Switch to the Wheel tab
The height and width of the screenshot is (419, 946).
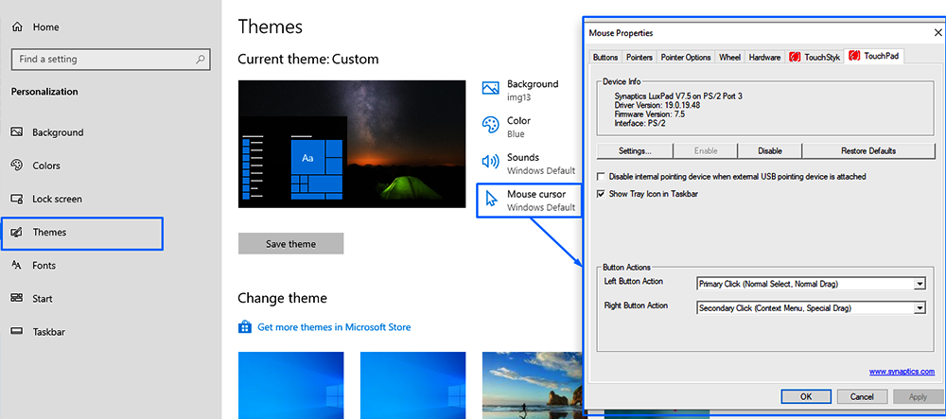pyautogui.click(x=729, y=58)
